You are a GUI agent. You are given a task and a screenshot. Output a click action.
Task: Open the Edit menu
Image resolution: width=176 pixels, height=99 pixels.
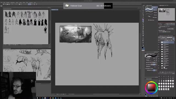(4, 2)
